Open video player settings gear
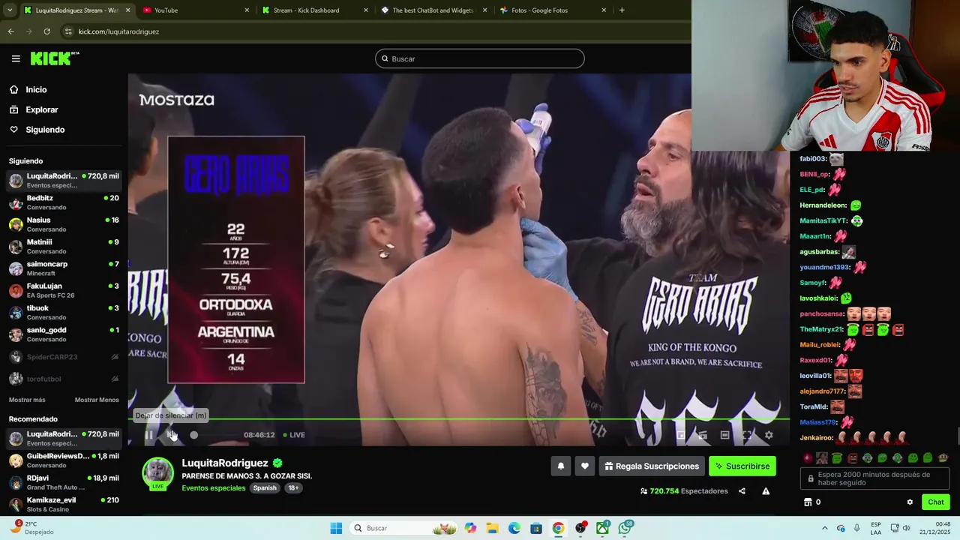The width and height of the screenshot is (960, 540). pyautogui.click(x=769, y=435)
